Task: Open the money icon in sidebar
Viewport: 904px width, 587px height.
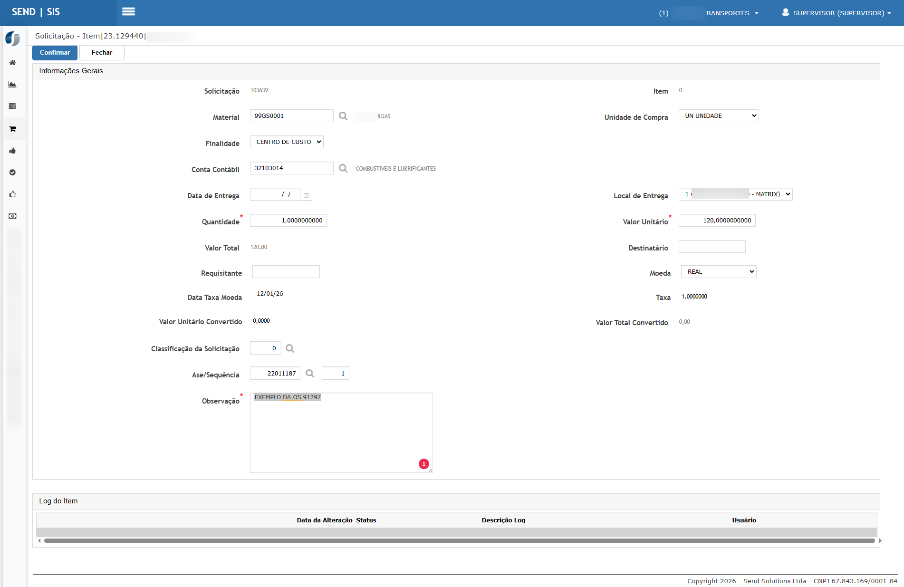Action: [13, 216]
